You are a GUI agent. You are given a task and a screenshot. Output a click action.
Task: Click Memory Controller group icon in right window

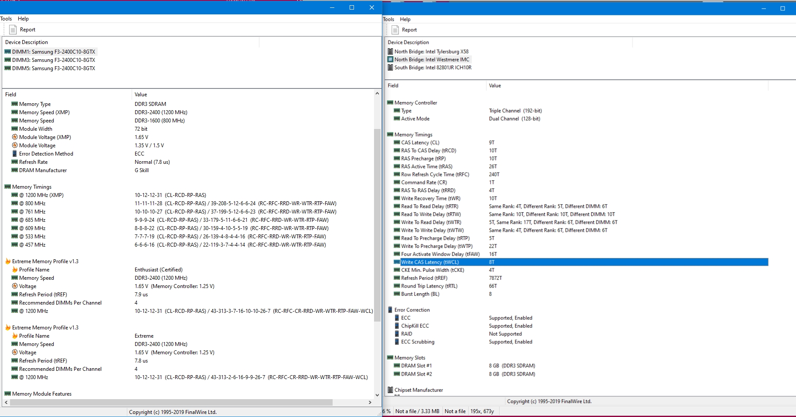point(390,102)
